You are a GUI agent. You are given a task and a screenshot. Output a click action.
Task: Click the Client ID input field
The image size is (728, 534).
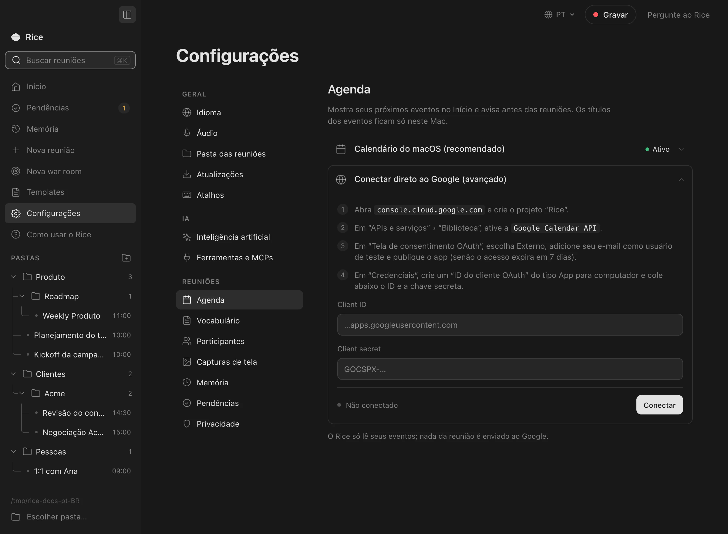coord(510,325)
